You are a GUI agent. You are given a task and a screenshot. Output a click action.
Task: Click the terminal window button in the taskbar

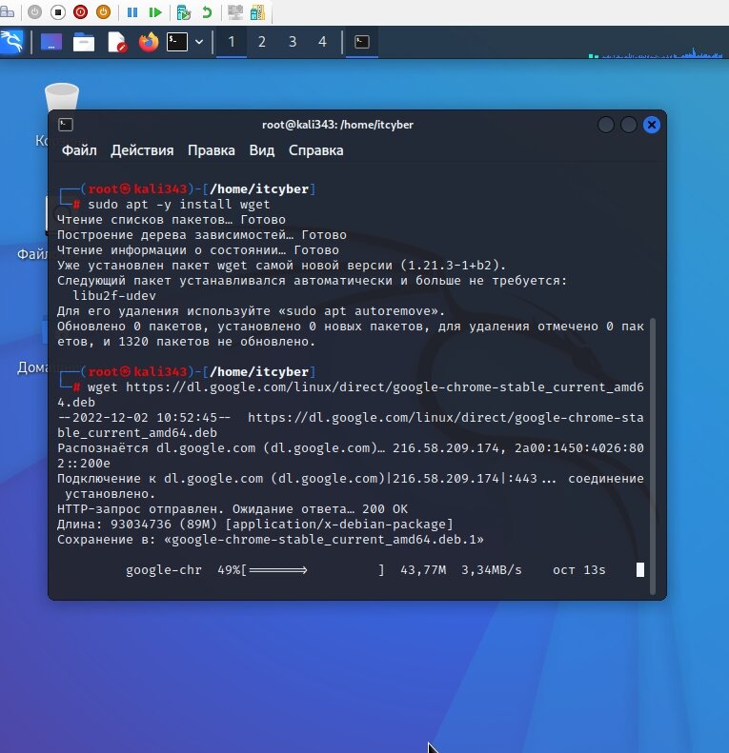[x=361, y=42]
